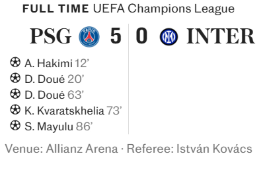The image size is (259, 172).
Task: Click the ball icon next to Doué 20'
Action: 15,78
